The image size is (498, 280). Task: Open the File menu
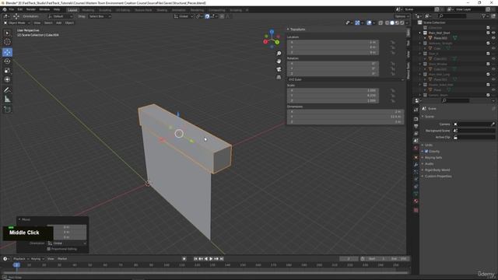click(x=11, y=9)
